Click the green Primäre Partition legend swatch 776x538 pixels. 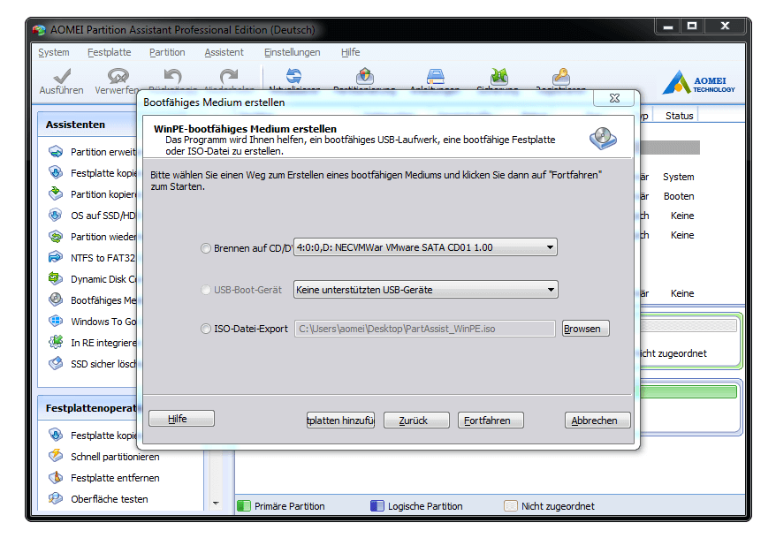[x=243, y=506]
